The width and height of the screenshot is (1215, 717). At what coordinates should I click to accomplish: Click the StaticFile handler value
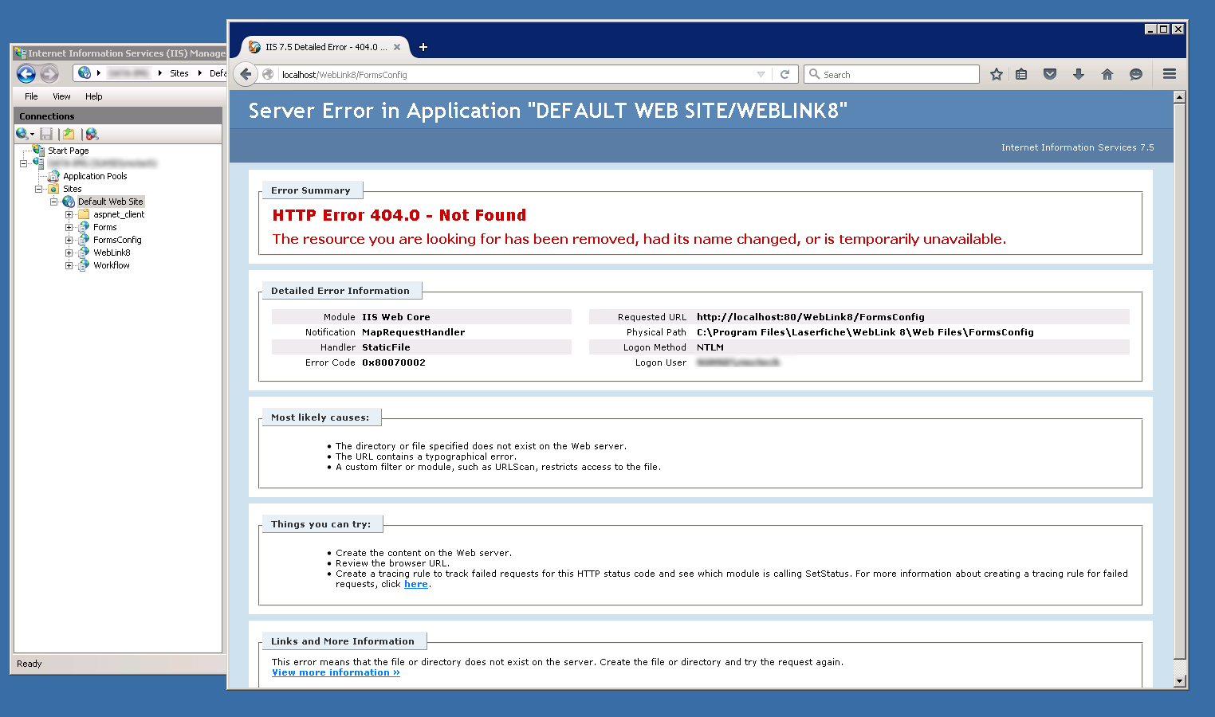point(386,347)
